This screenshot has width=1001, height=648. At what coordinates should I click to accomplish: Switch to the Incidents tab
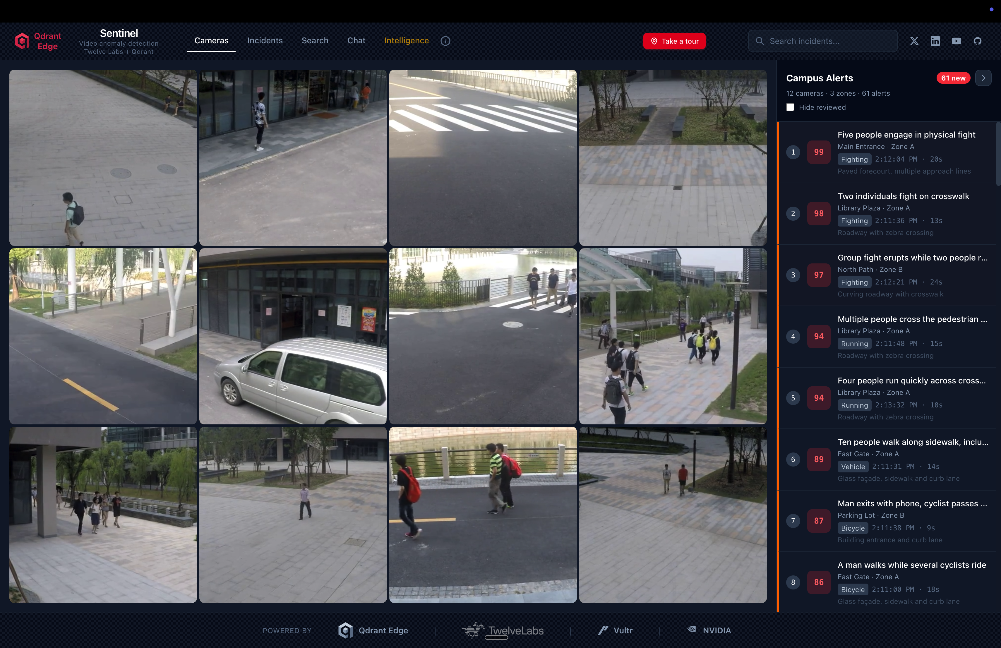[x=265, y=40]
